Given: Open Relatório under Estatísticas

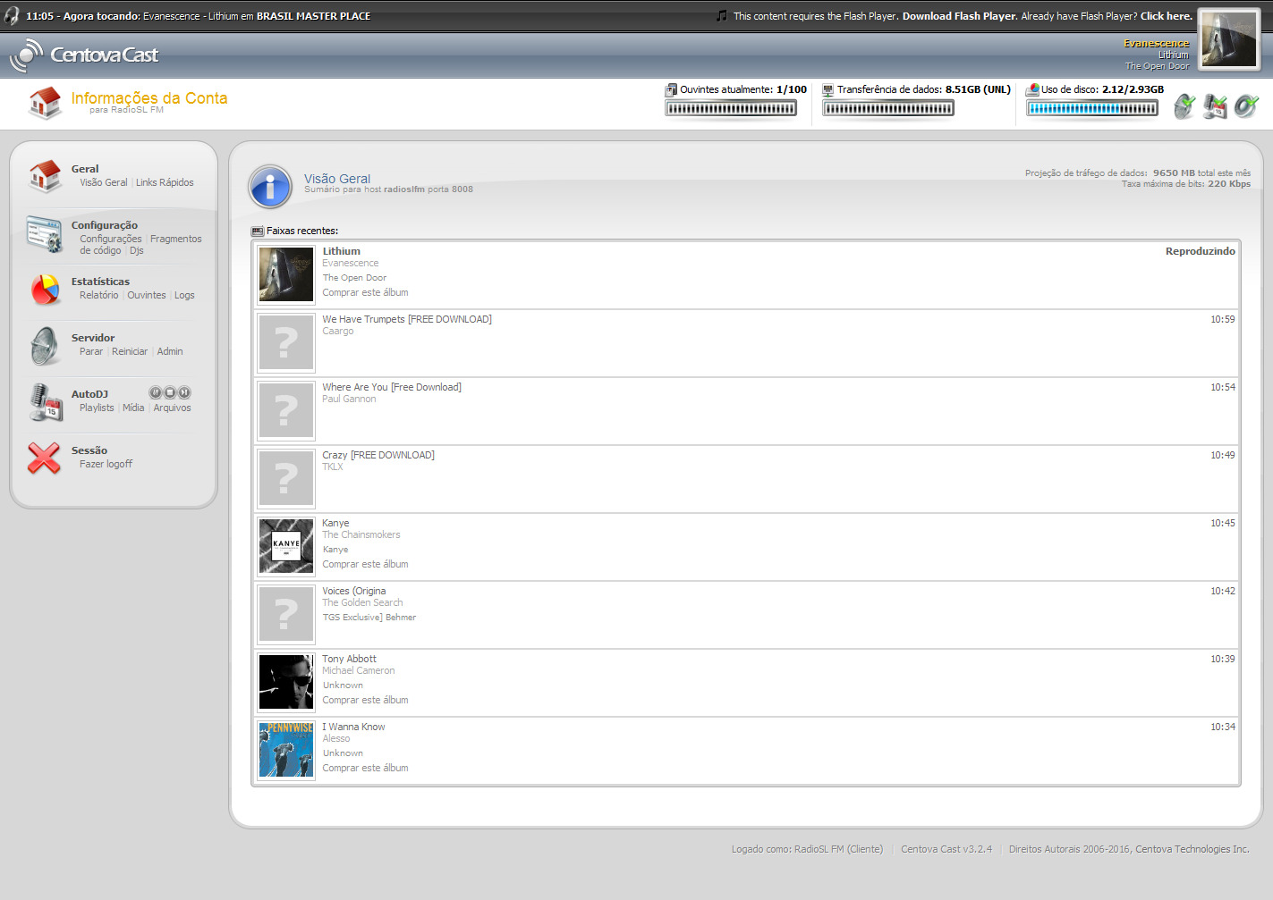Looking at the screenshot, I should point(98,295).
